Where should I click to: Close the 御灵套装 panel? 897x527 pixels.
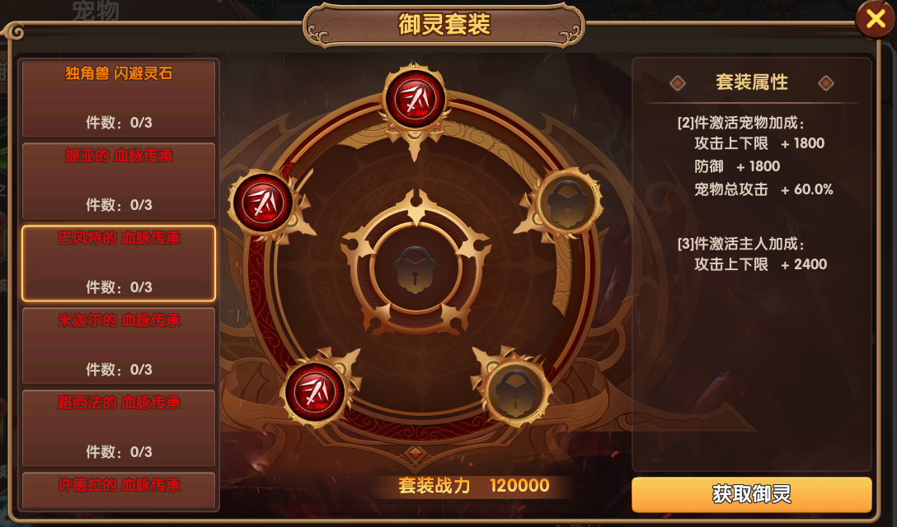pyautogui.click(x=876, y=19)
